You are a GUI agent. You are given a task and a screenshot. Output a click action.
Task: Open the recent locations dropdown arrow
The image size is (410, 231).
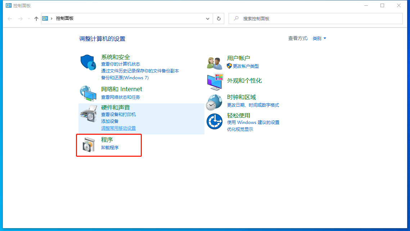(x=29, y=19)
